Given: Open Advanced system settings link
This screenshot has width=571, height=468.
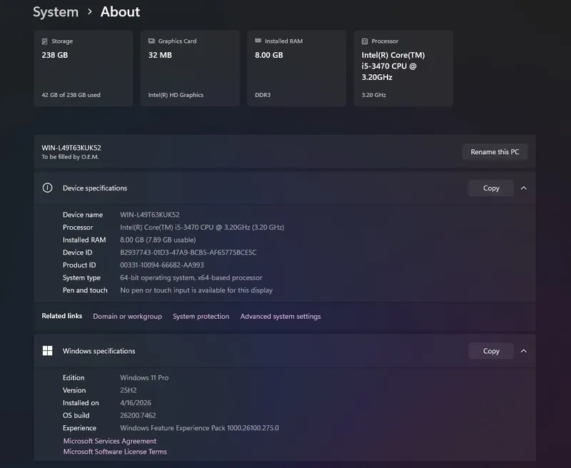Looking at the screenshot, I should 281,316.
